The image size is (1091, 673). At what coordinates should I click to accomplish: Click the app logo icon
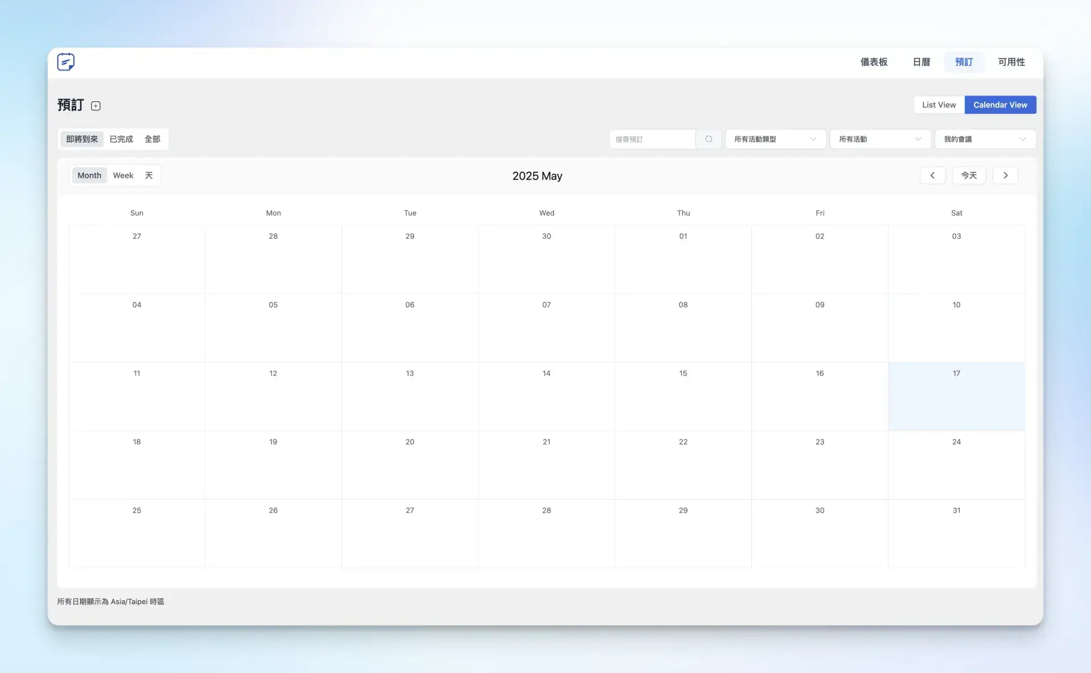coord(66,61)
